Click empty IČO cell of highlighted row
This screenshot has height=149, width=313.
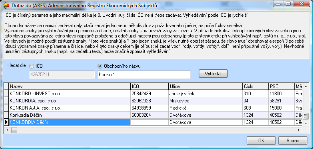pyautogui.click(x=150, y=122)
